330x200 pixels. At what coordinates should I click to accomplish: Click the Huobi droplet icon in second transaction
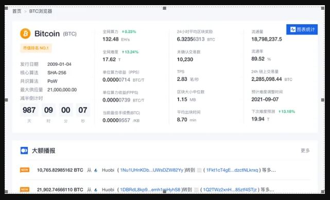point(96,190)
